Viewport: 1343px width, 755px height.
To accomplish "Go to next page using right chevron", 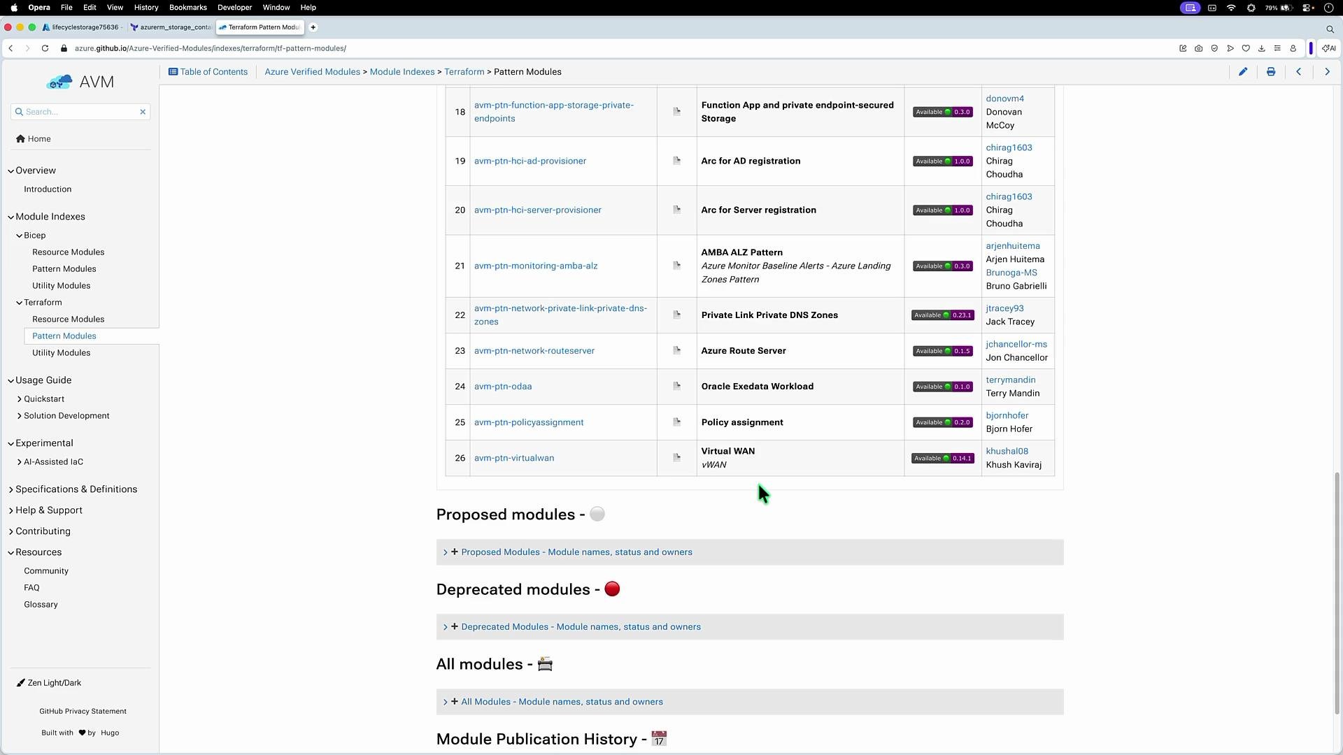I will (x=1327, y=72).
